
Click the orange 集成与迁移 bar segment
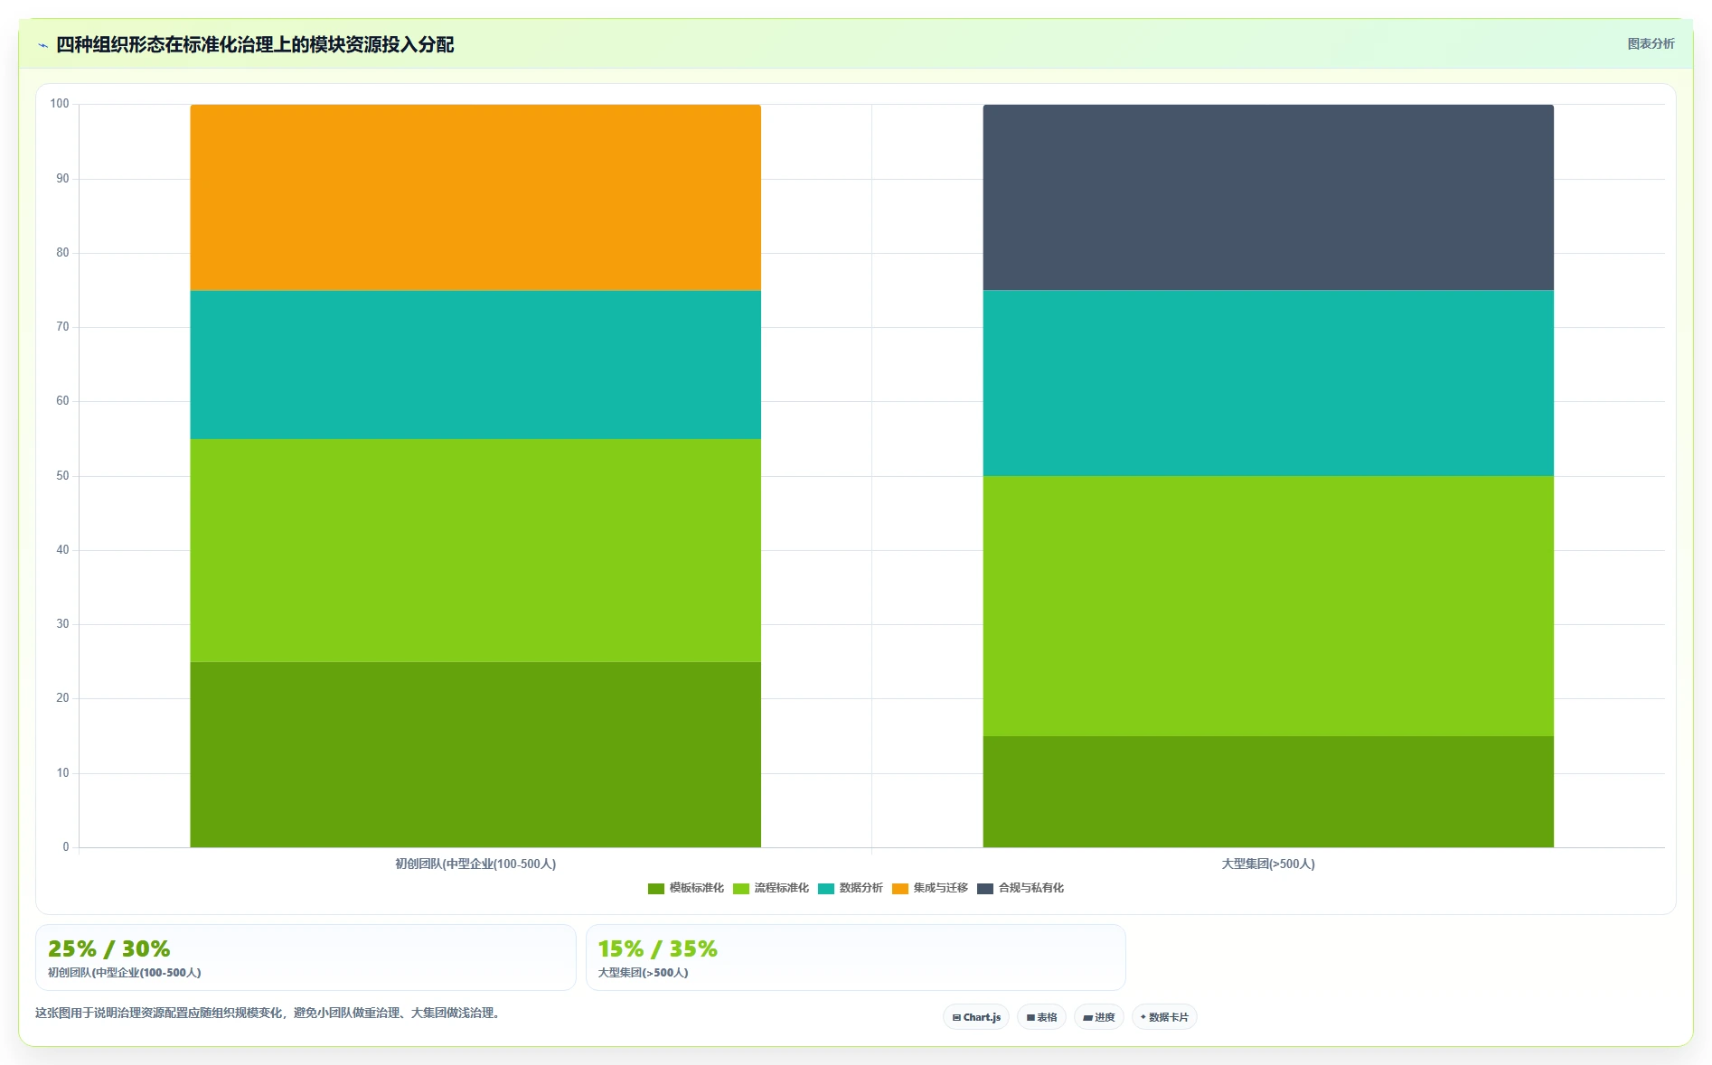click(x=475, y=198)
